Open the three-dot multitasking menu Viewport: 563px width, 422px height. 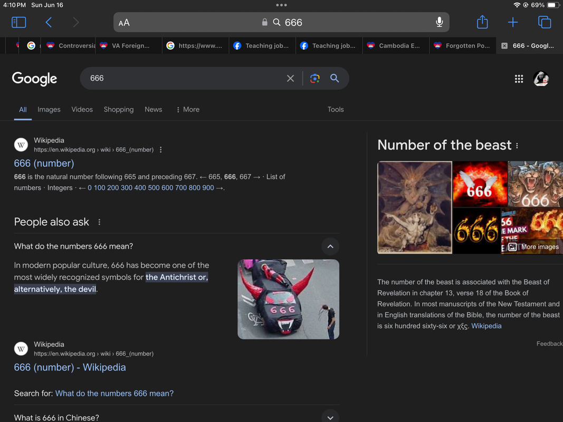click(282, 5)
